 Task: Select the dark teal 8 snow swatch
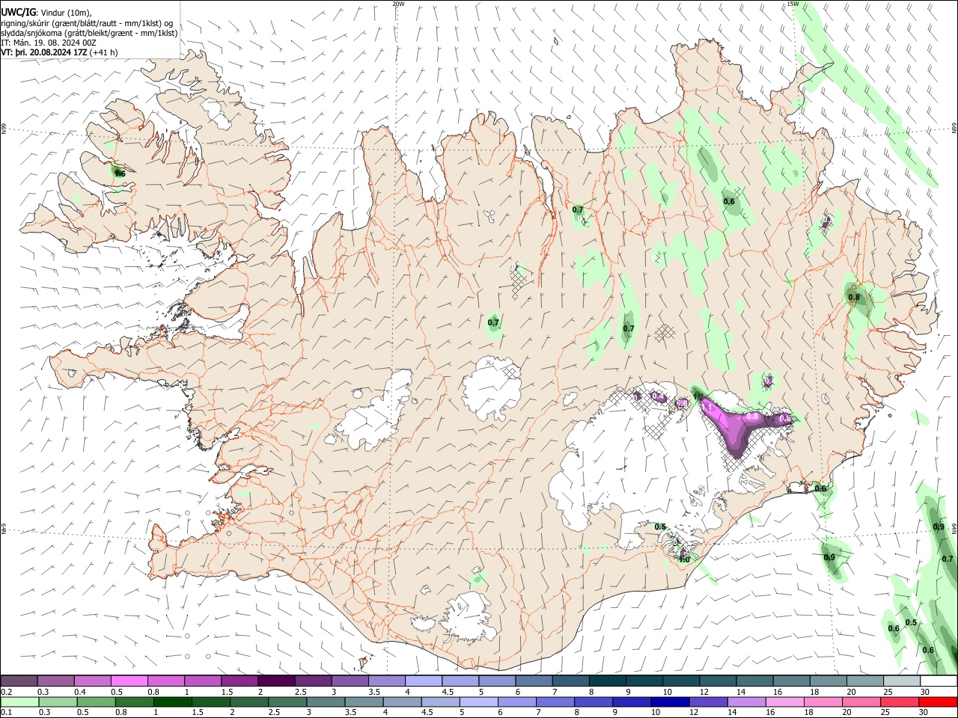(x=607, y=681)
